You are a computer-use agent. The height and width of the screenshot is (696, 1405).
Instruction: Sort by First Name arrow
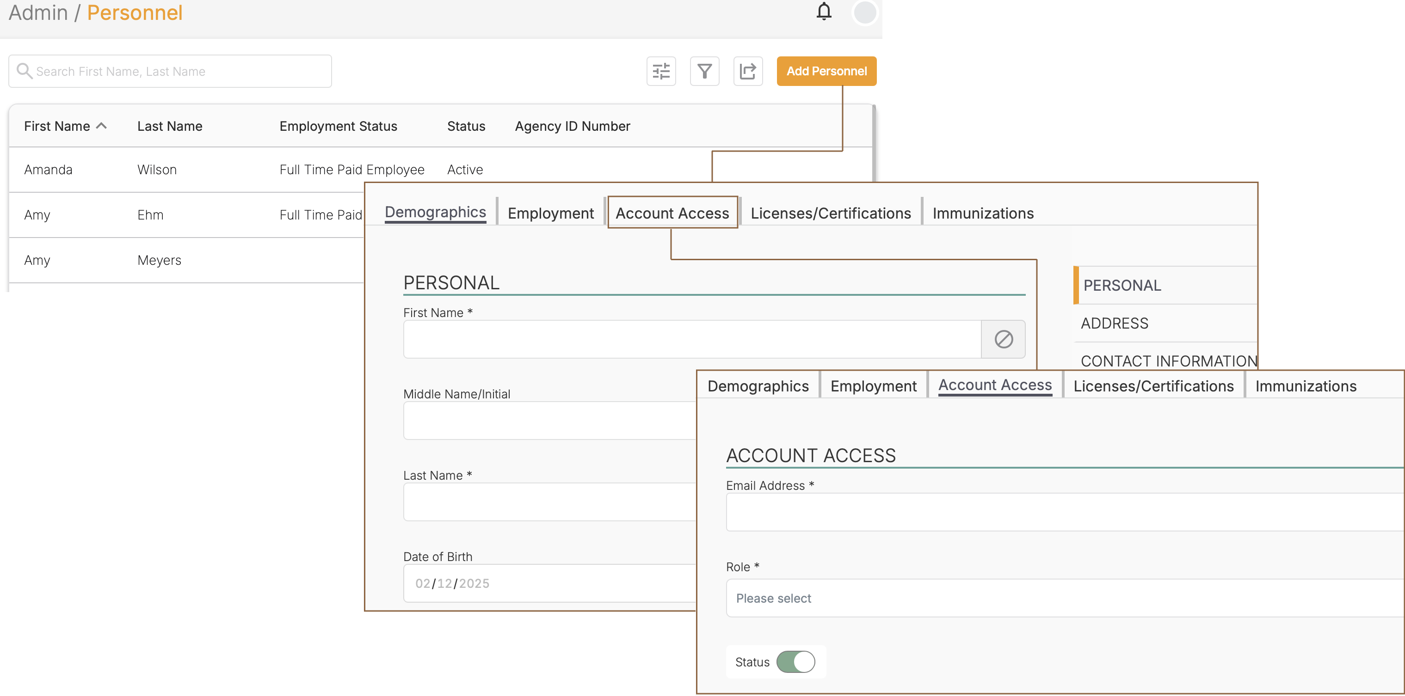(101, 126)
